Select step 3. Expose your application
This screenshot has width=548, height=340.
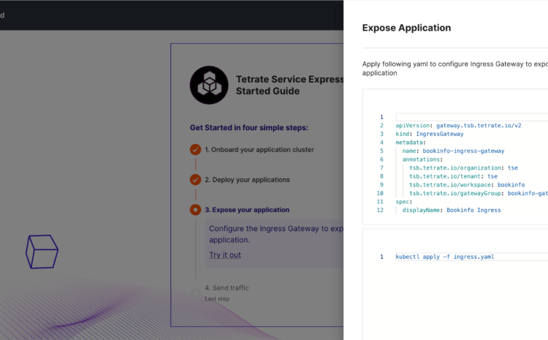point(247,210)
